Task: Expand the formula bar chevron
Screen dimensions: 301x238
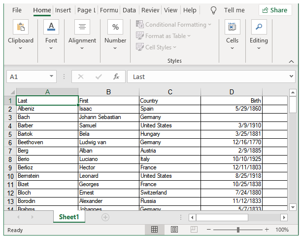Action: click(291, 77)
